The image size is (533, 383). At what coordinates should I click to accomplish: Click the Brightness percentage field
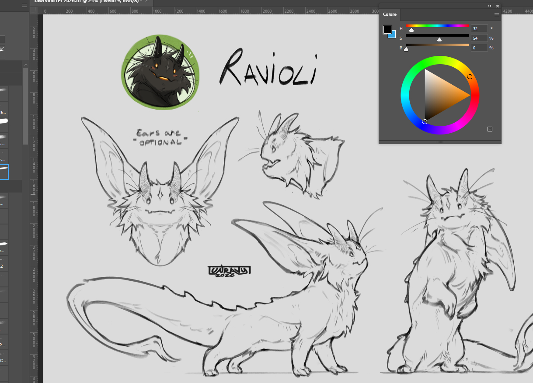[x=479, y=48]
